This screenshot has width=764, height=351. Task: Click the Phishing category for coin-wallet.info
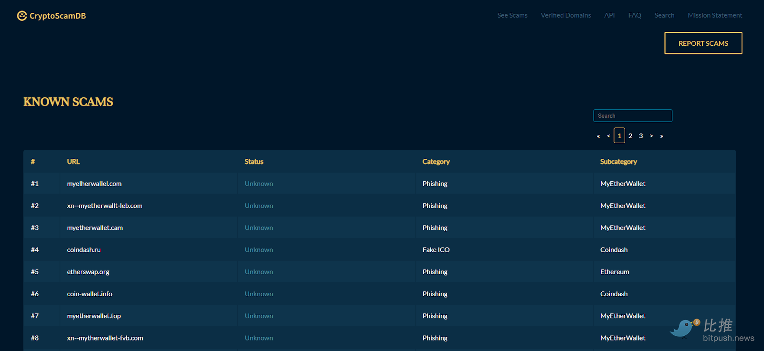pyautogui.click(x=435, y=294)
